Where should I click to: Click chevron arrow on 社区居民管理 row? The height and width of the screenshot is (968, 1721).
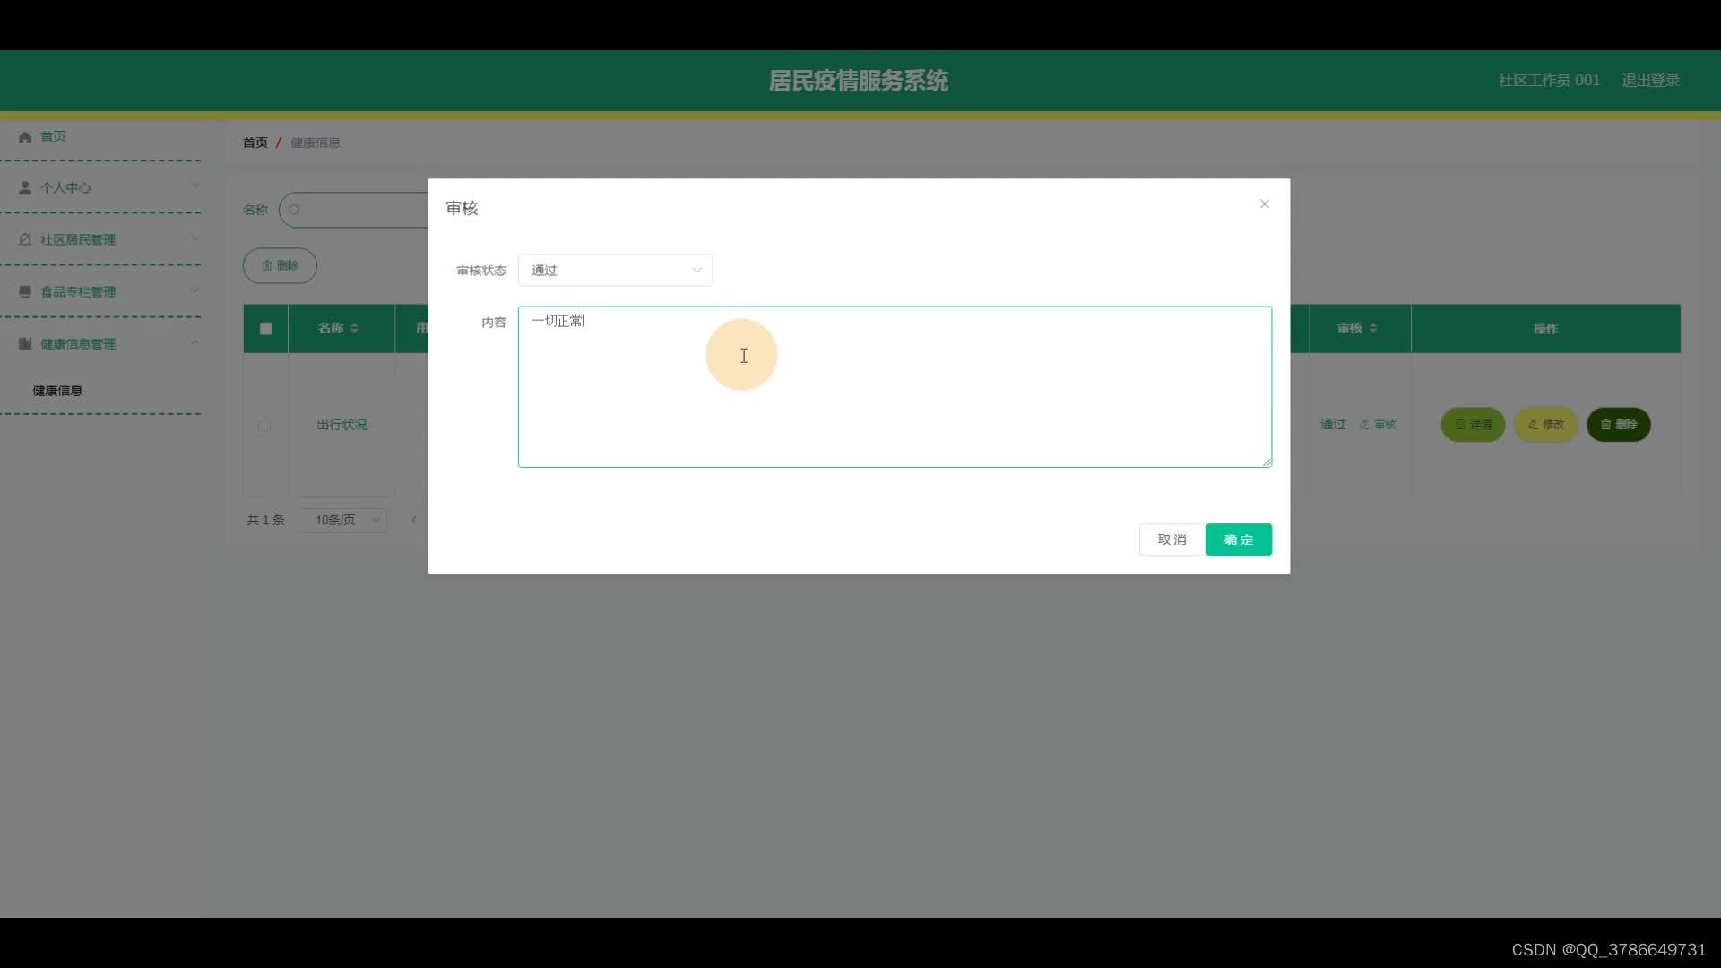tap(195, 238)
